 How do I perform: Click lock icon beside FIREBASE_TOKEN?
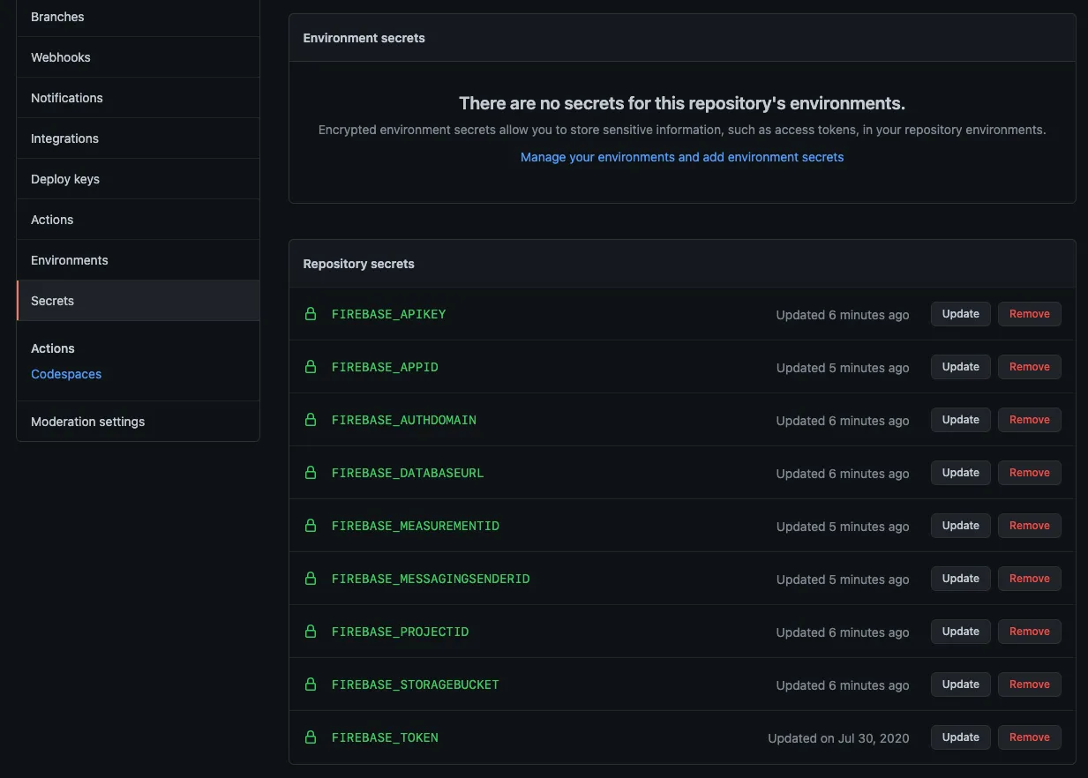point(311,737)
